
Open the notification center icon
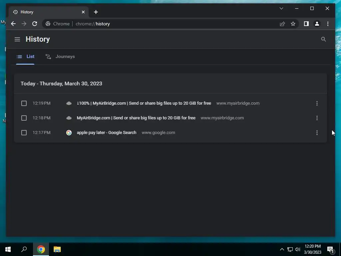point(331,250)
